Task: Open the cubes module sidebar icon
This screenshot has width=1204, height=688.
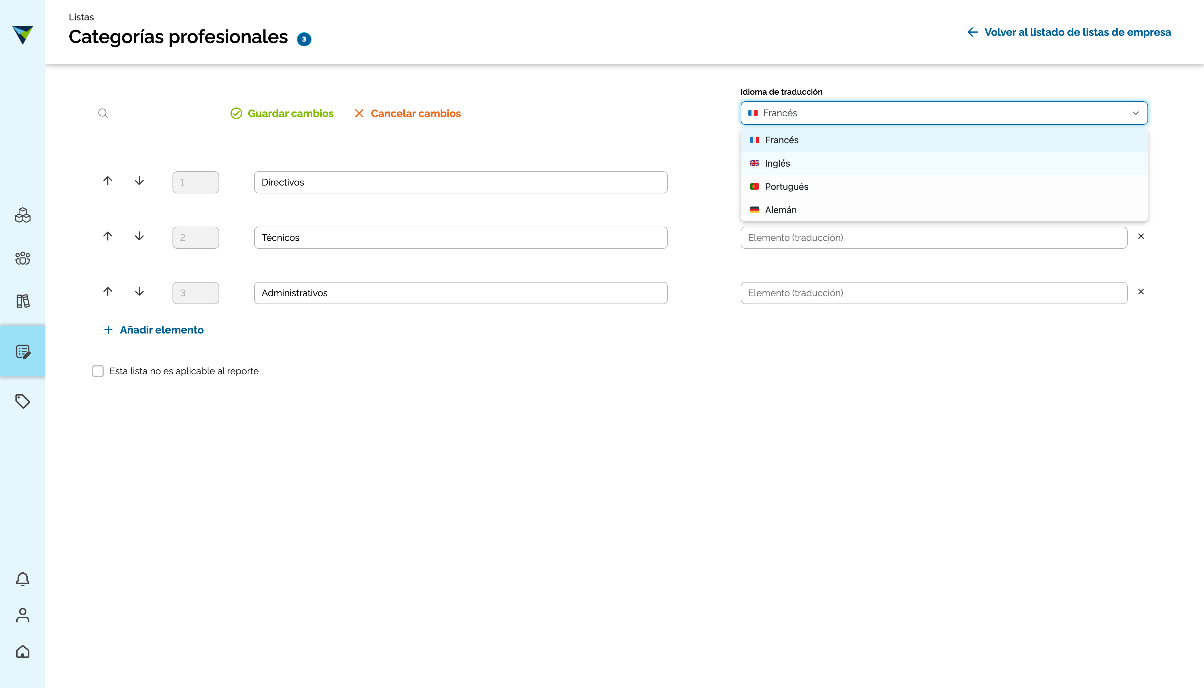Action: (23, 216)
